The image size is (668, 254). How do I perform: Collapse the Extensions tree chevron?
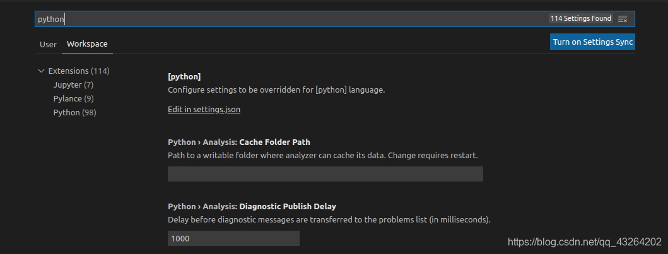[x=42, y=71]
